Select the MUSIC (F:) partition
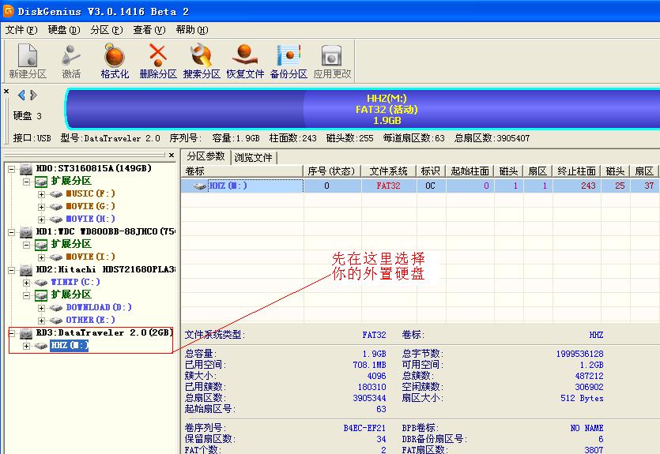This screenshot has width=660, height=454. coord(90,193)
